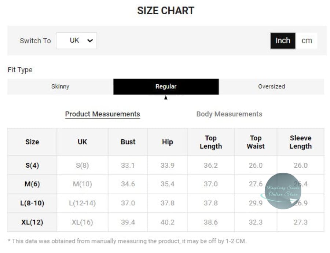Switch units to Inch
Screen dimensions: 330x253
pos(283,41)
